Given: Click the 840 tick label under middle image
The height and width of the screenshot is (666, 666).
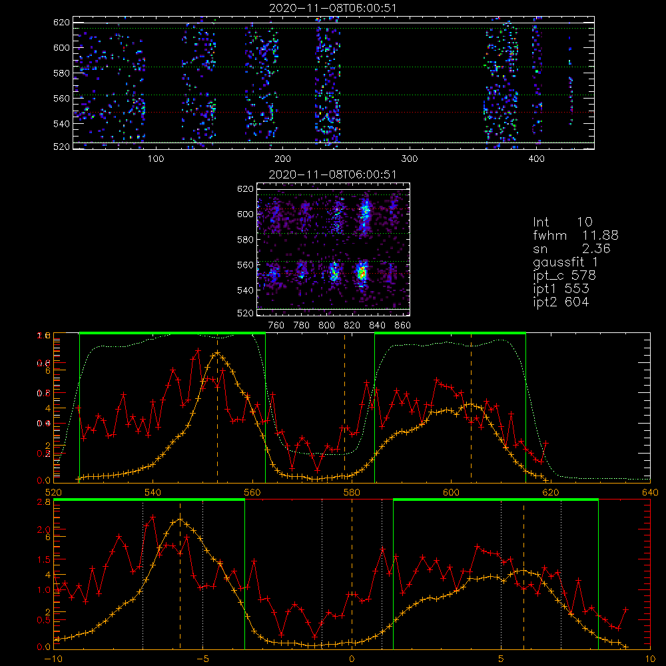Looking at the screenshot, I should 377,326.
